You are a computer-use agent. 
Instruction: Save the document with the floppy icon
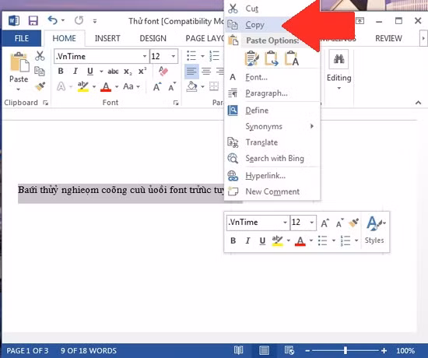coord(33,21)
